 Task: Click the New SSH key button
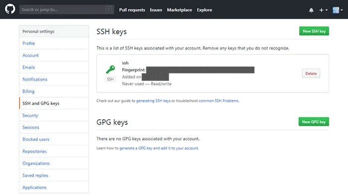coord(314,31)
